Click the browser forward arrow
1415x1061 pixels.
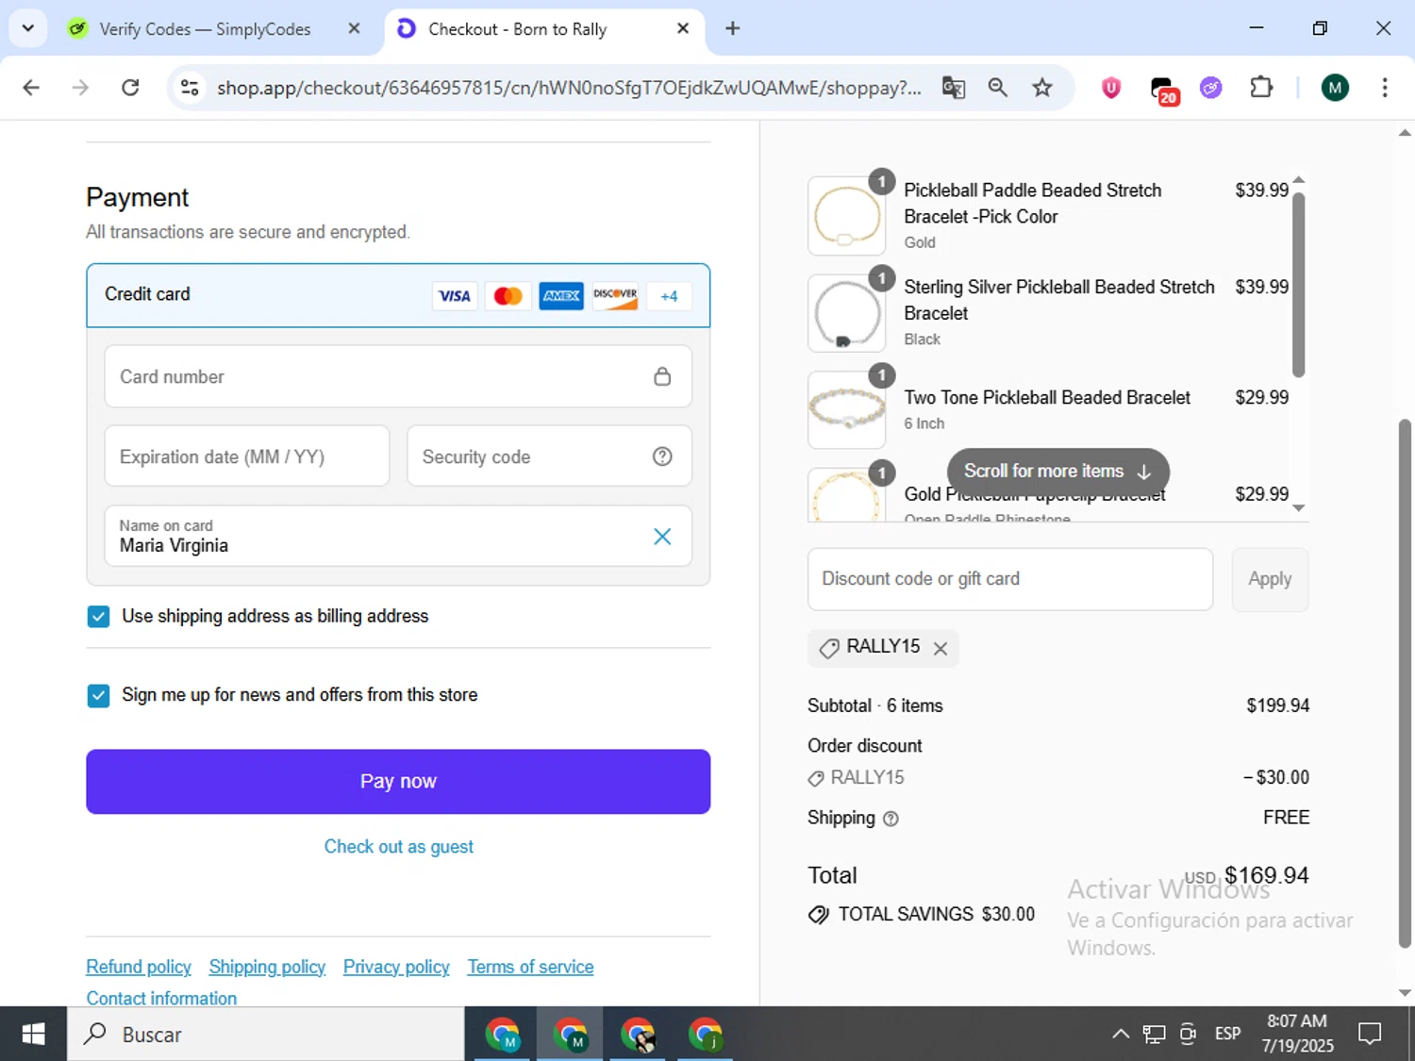[x=81, y=88]
